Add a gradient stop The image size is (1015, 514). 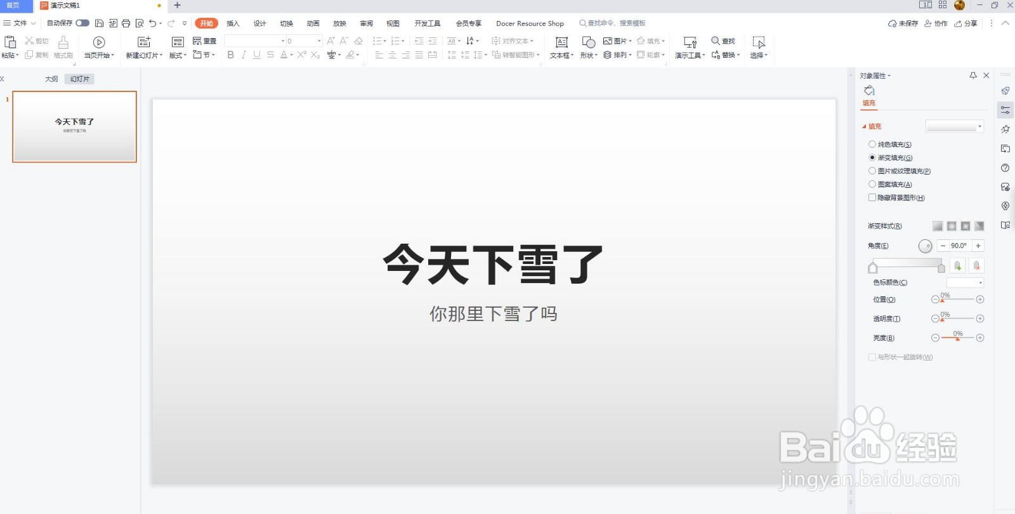pos(958,266)
